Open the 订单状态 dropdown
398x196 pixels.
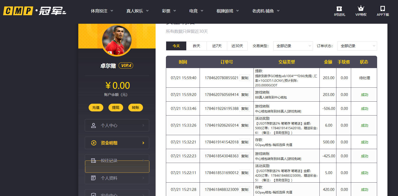[357, 46]
